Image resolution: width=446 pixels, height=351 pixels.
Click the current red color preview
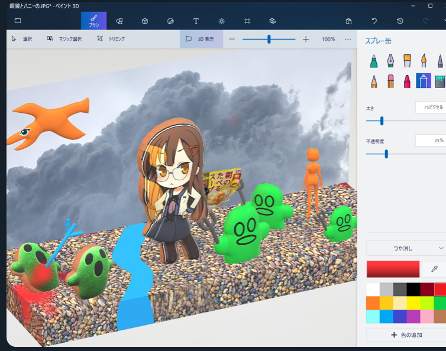click(393, 269)
